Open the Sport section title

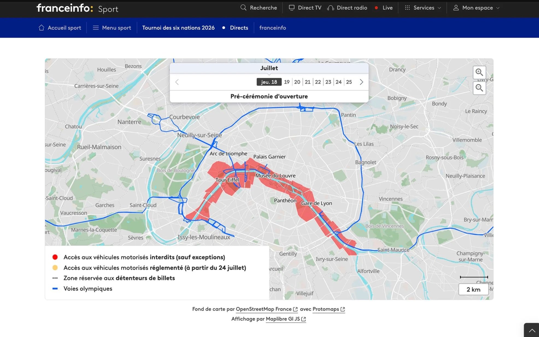coord(108,9)
